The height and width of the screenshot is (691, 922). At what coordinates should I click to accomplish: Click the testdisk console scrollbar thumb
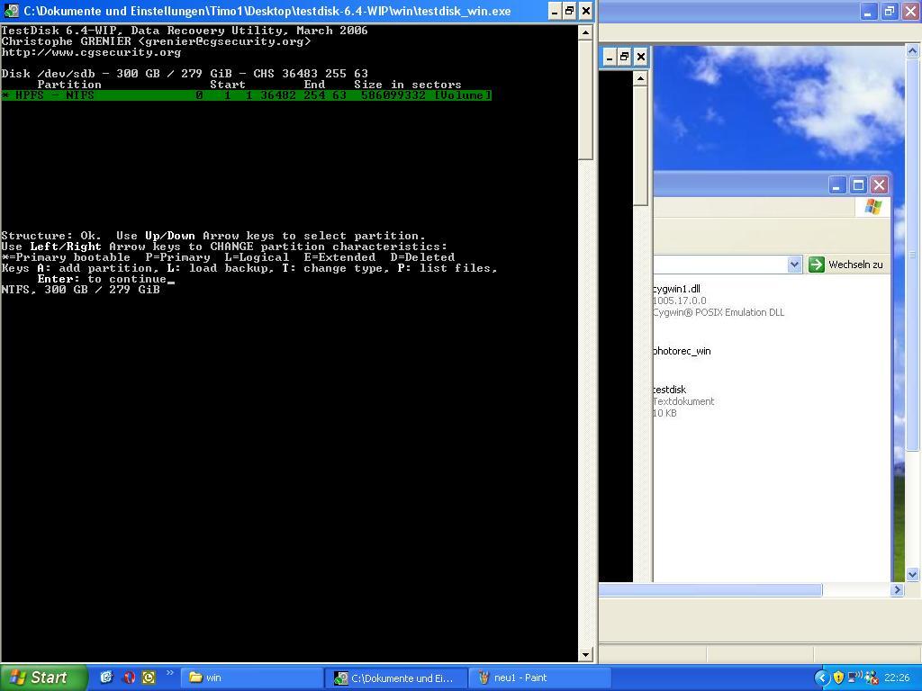coord(585,99)
